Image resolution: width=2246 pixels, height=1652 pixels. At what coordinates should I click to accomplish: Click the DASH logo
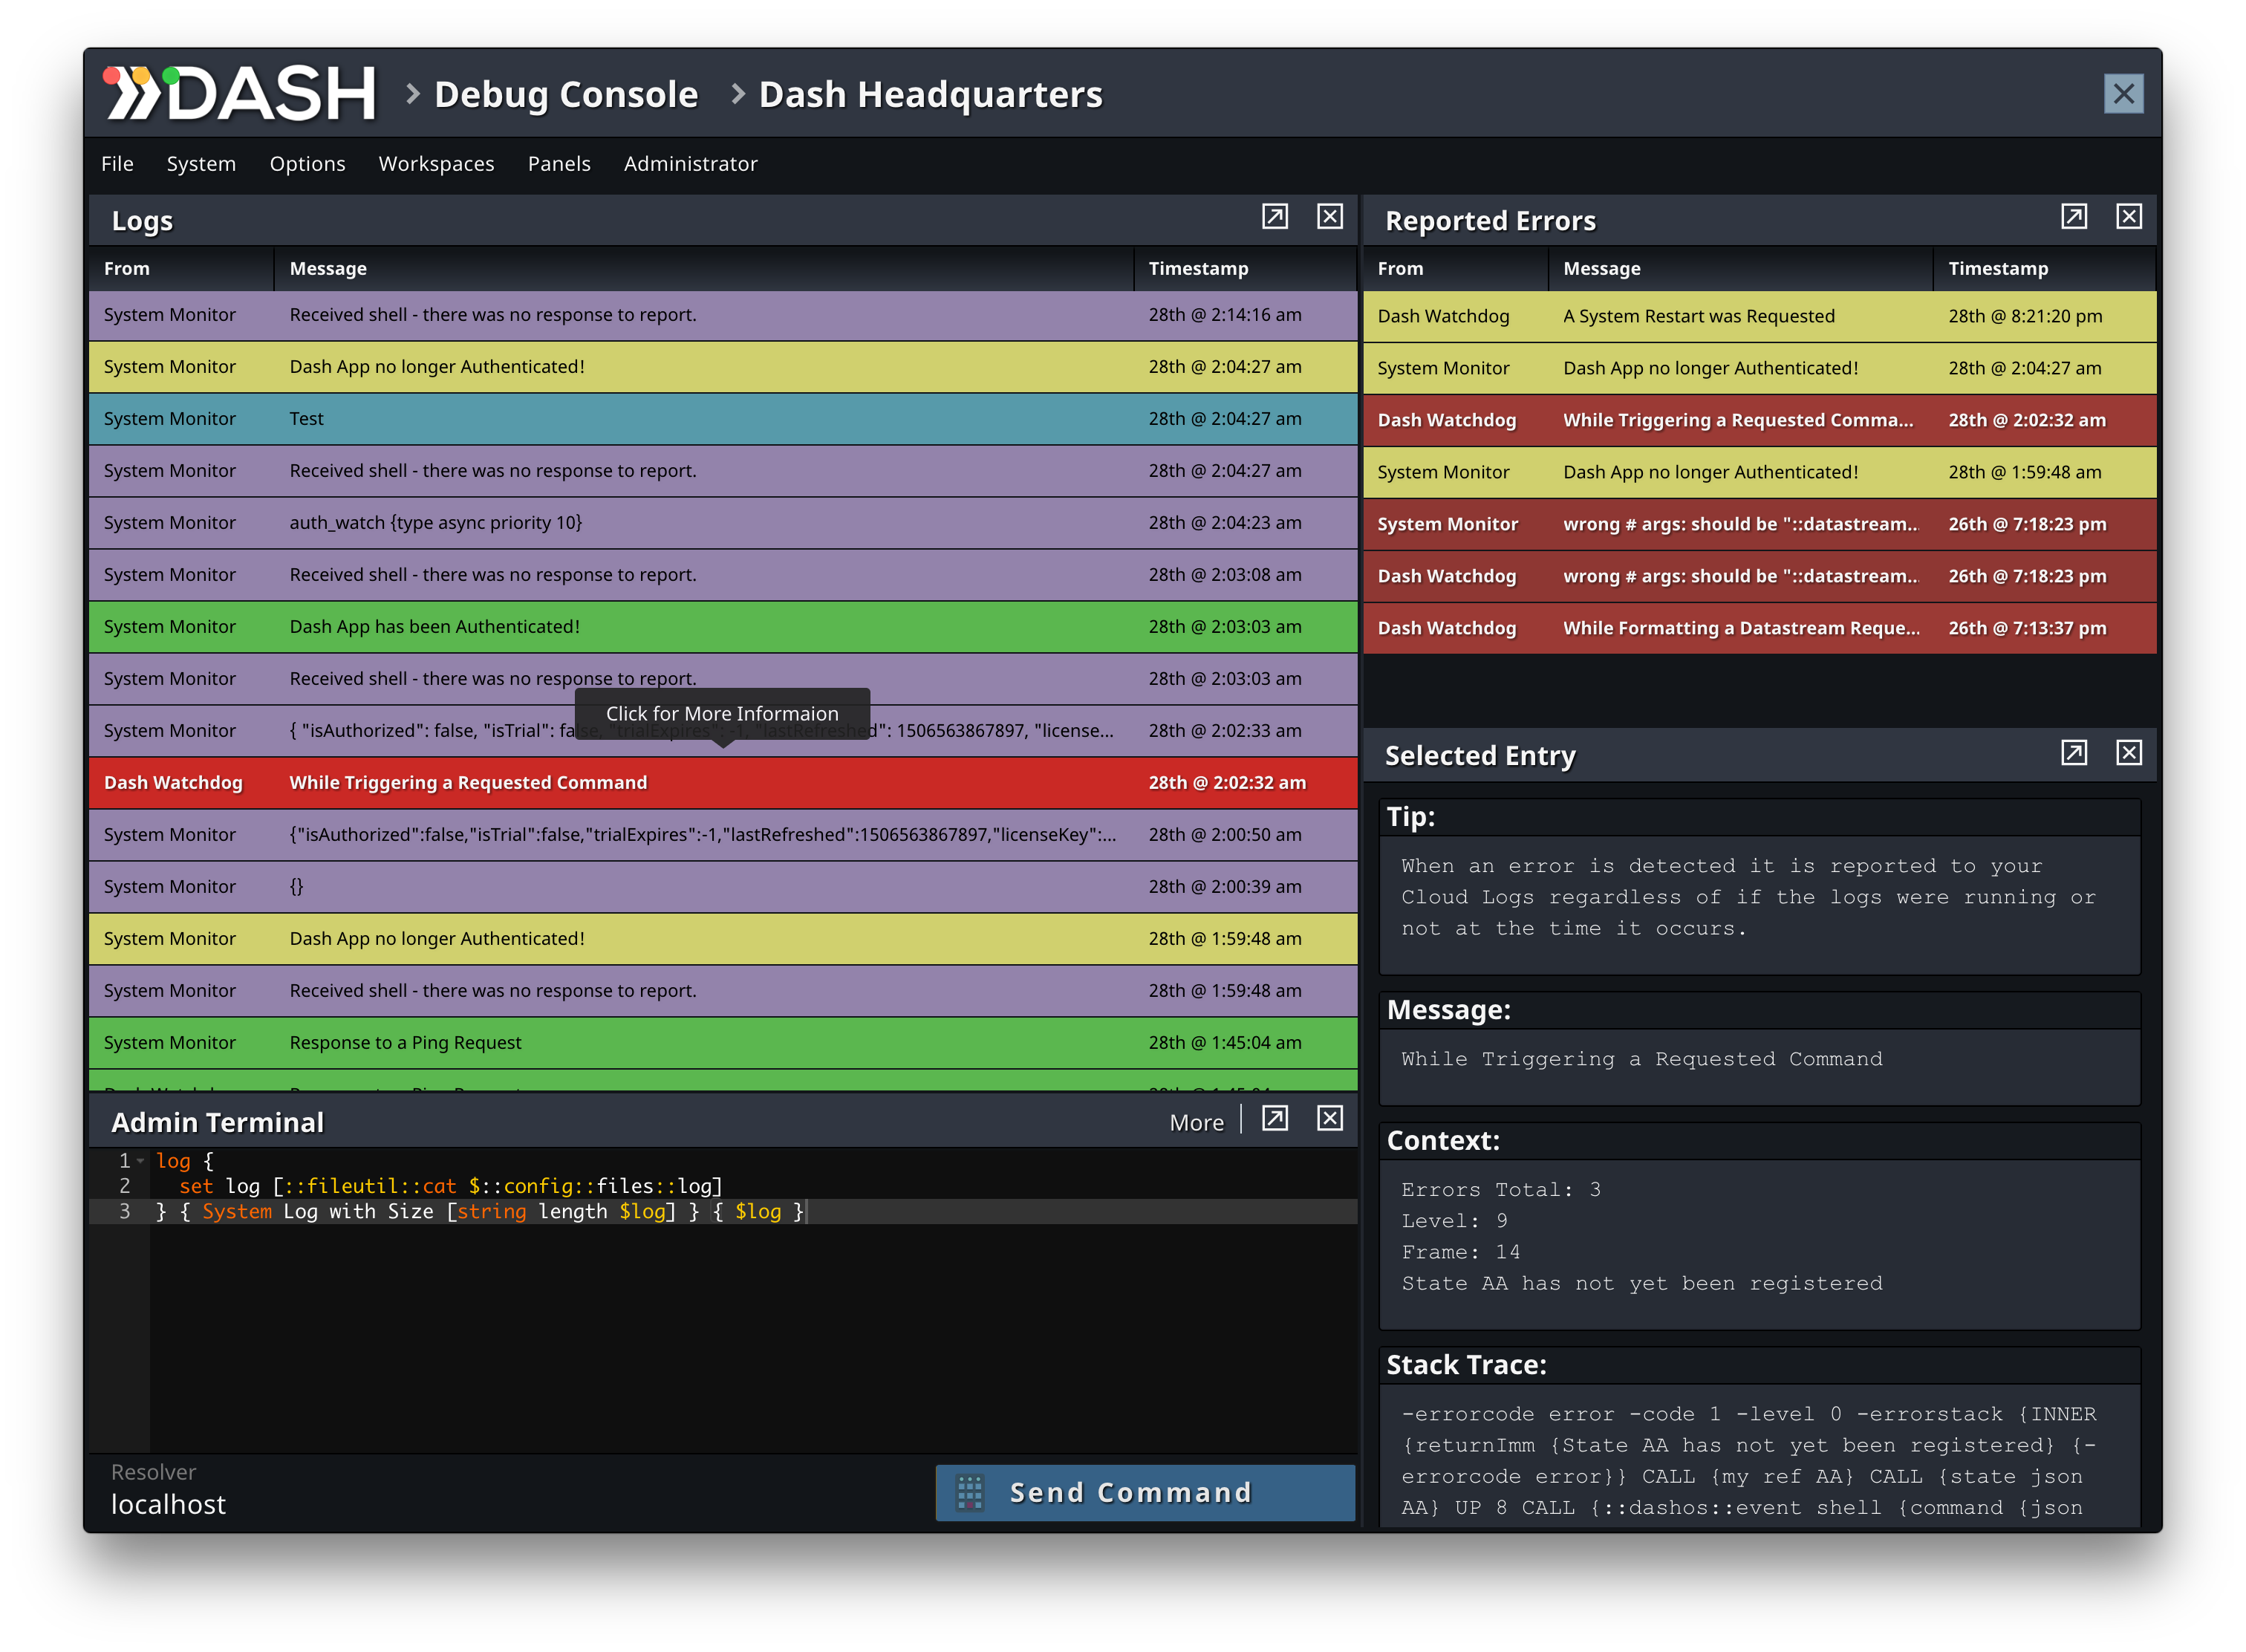[240, 94]
